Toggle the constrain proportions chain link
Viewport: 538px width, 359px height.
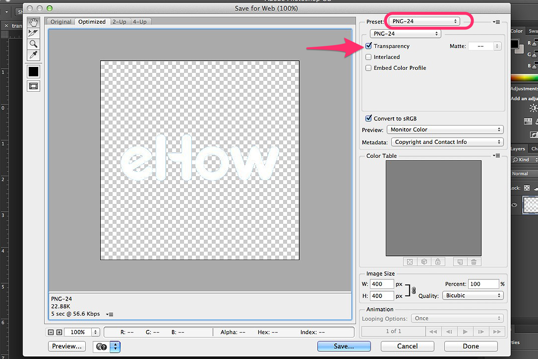pyautogui.click(x=414, y=290)
